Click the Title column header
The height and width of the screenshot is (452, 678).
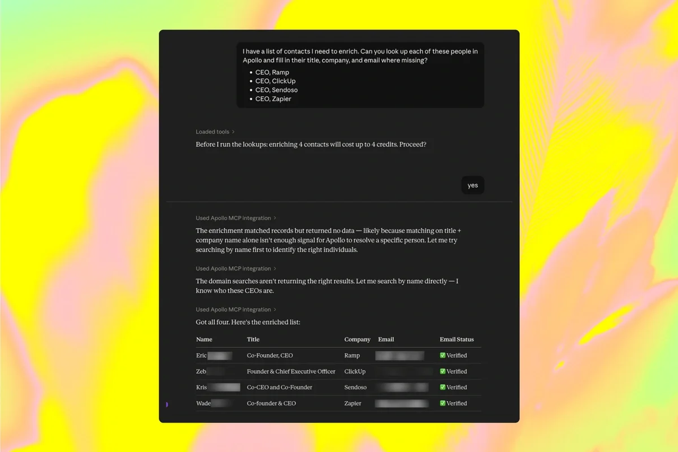(x=253, y=340)
